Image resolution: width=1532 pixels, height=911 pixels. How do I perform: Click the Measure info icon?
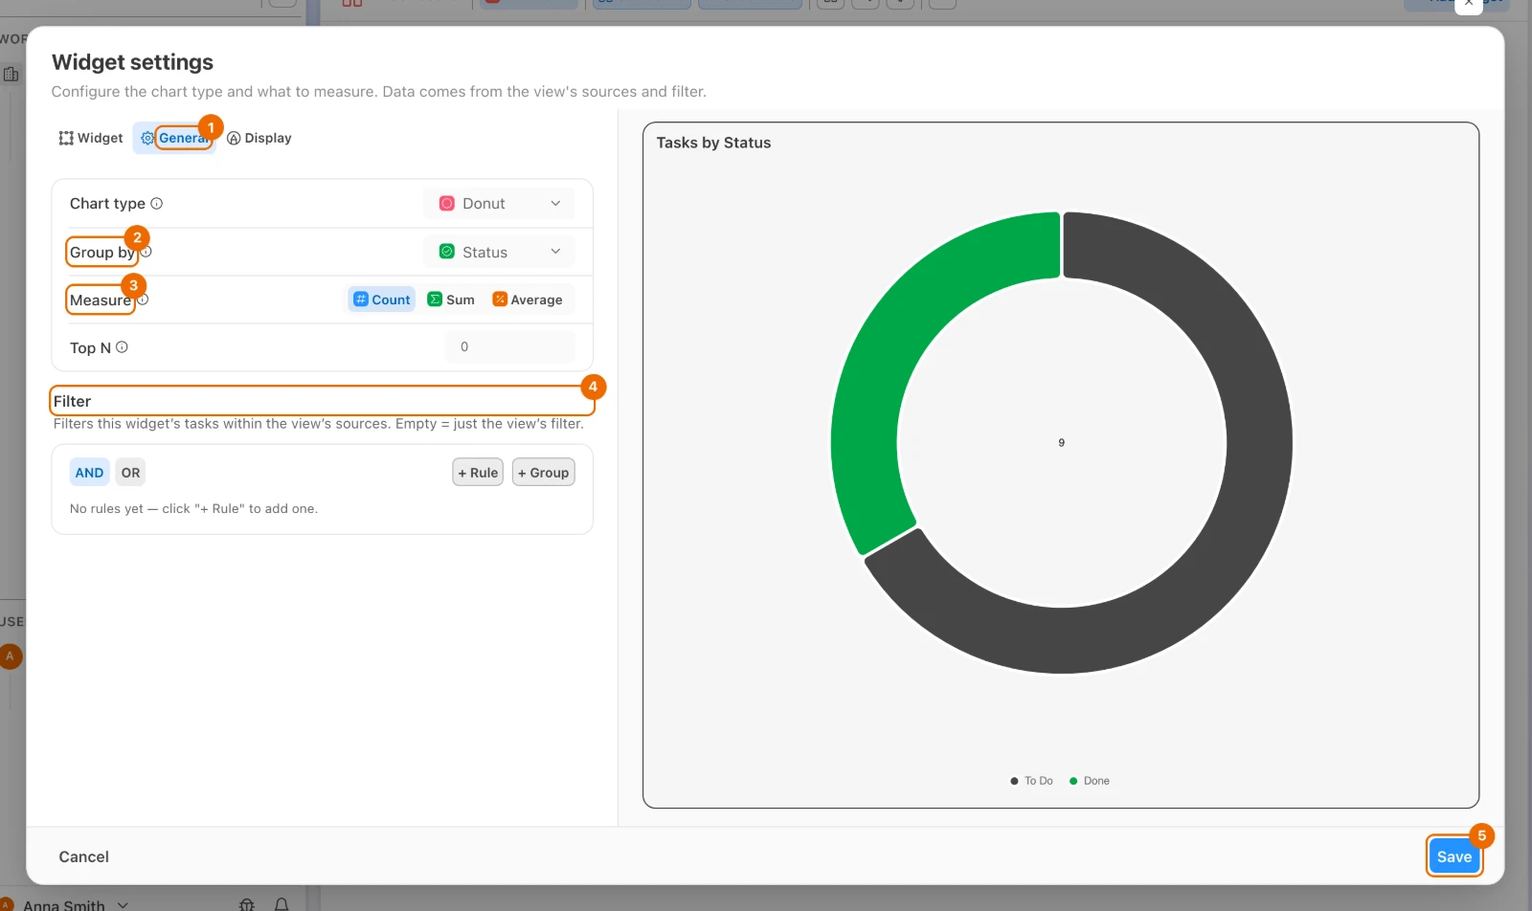pos(143,300)
